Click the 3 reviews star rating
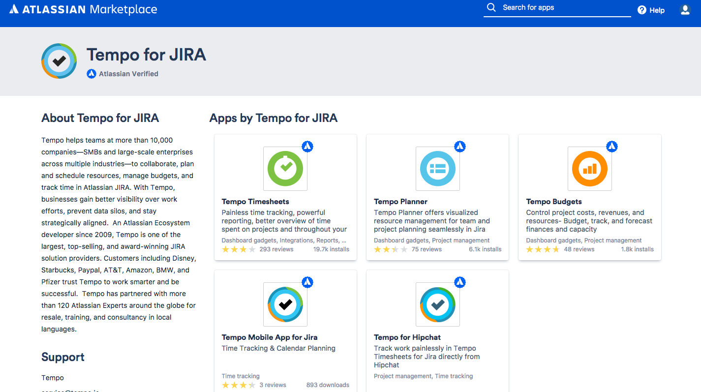This screenshot has width=701, height=392. [x=239, y=385]
